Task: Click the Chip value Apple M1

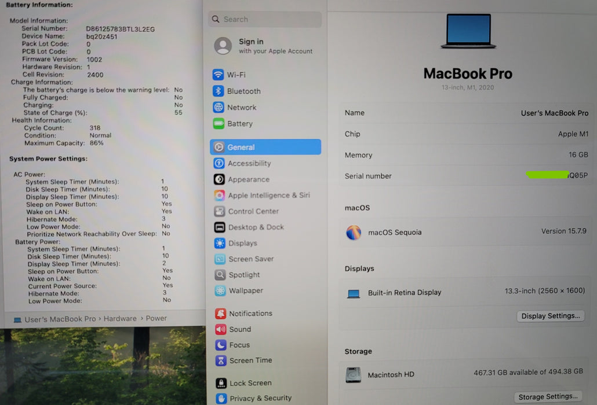Action: [x=573, y=134]
